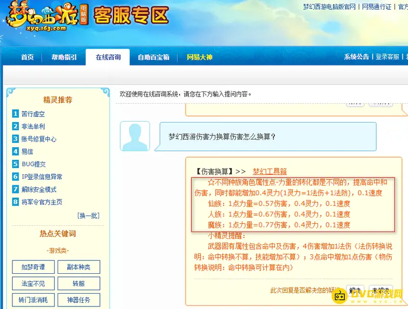The height and width of the screenshot is (309, 408).
Task: Open recommended item 苦行虚空
Action: pos(33,114)
